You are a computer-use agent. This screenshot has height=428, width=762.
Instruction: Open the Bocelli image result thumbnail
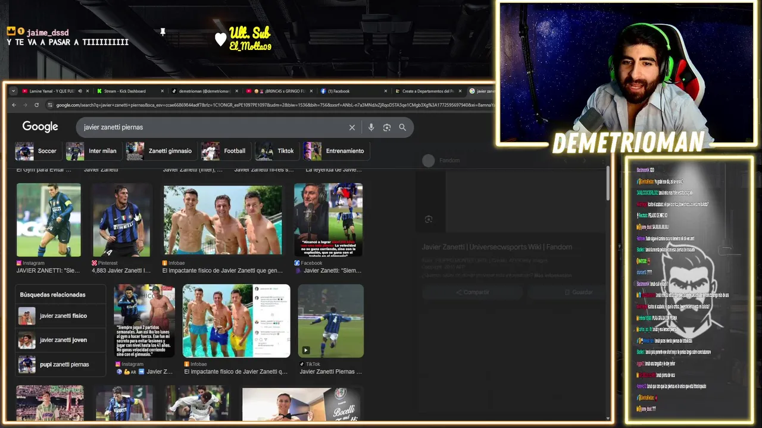[302, 404]
